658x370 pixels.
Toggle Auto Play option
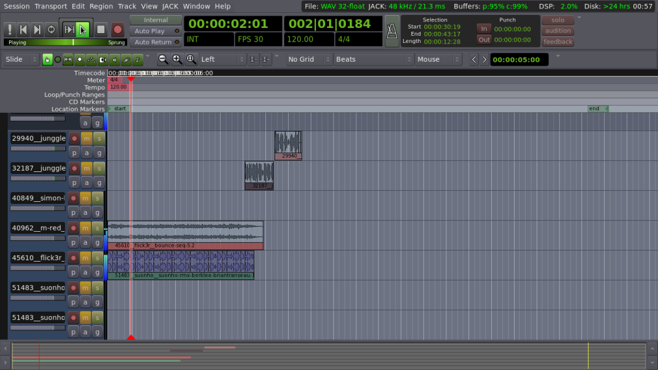[156, 31]
